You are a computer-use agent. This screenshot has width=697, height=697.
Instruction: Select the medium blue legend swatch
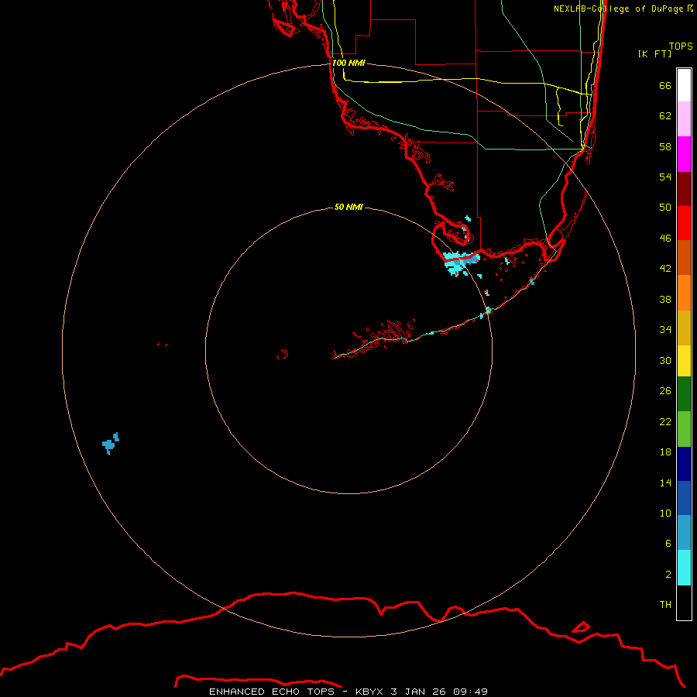coord(684,498)
